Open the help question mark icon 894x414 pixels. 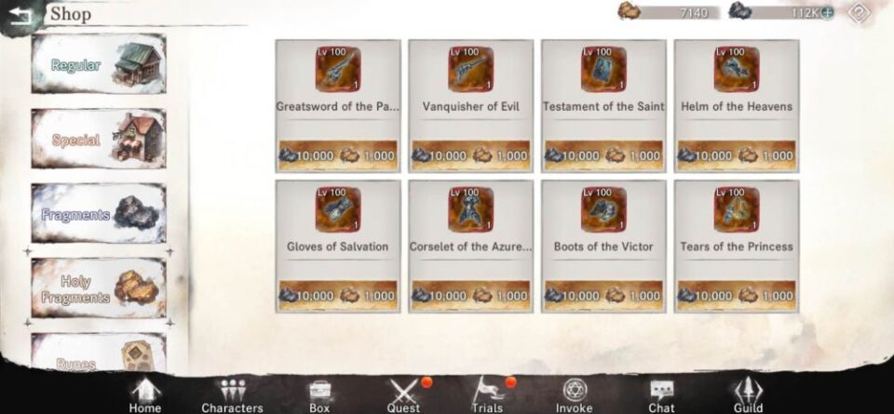click(x=859, y=13)
